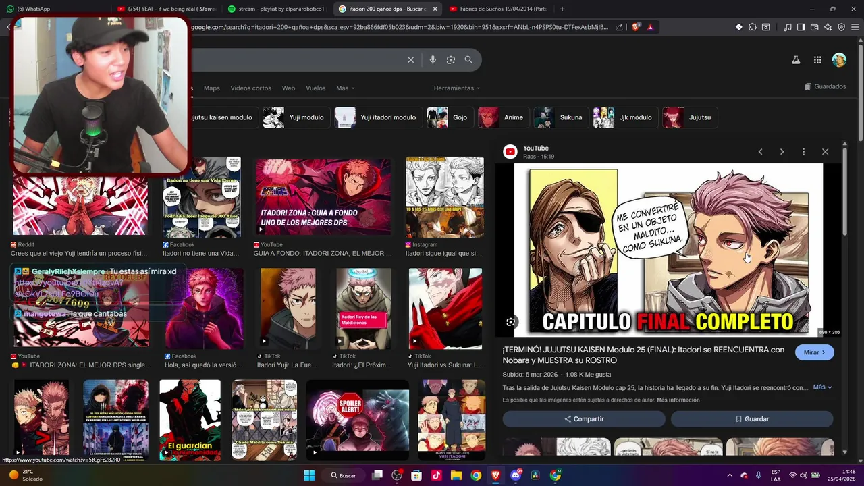Open Google Lens image search icon

coord(451,60)
